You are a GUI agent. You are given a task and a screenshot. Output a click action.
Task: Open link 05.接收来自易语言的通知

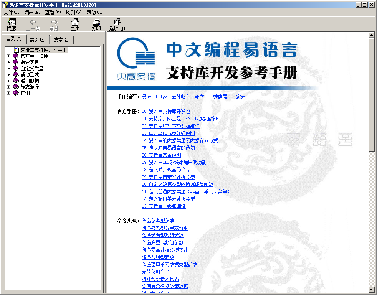point(168,148)
